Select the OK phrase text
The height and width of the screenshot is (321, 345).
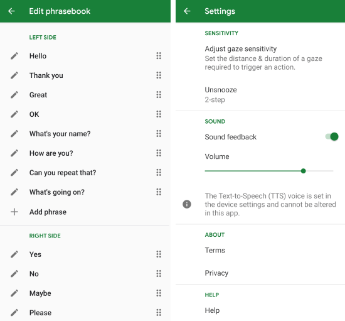coord(34,114)
